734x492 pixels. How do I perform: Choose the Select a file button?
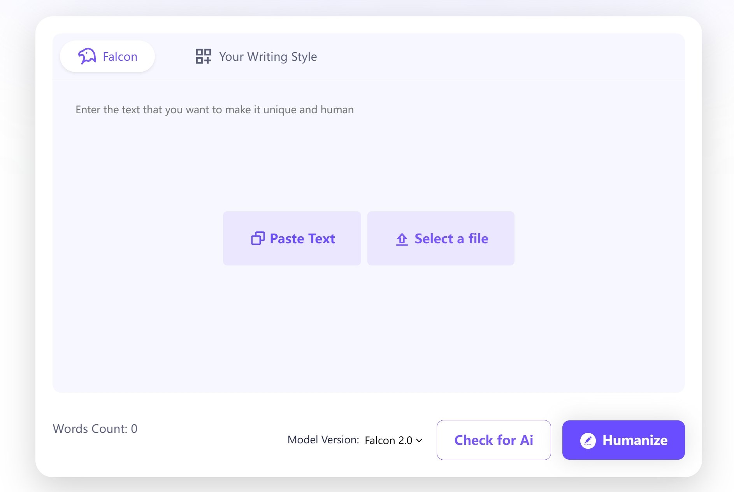(441, 238)
